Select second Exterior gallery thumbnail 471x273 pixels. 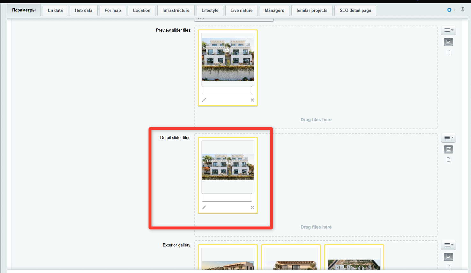[291, 265]
